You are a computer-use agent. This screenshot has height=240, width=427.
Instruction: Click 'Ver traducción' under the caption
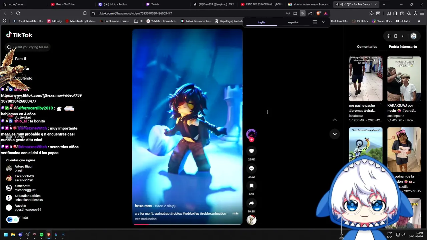click(x=145, y=219)
